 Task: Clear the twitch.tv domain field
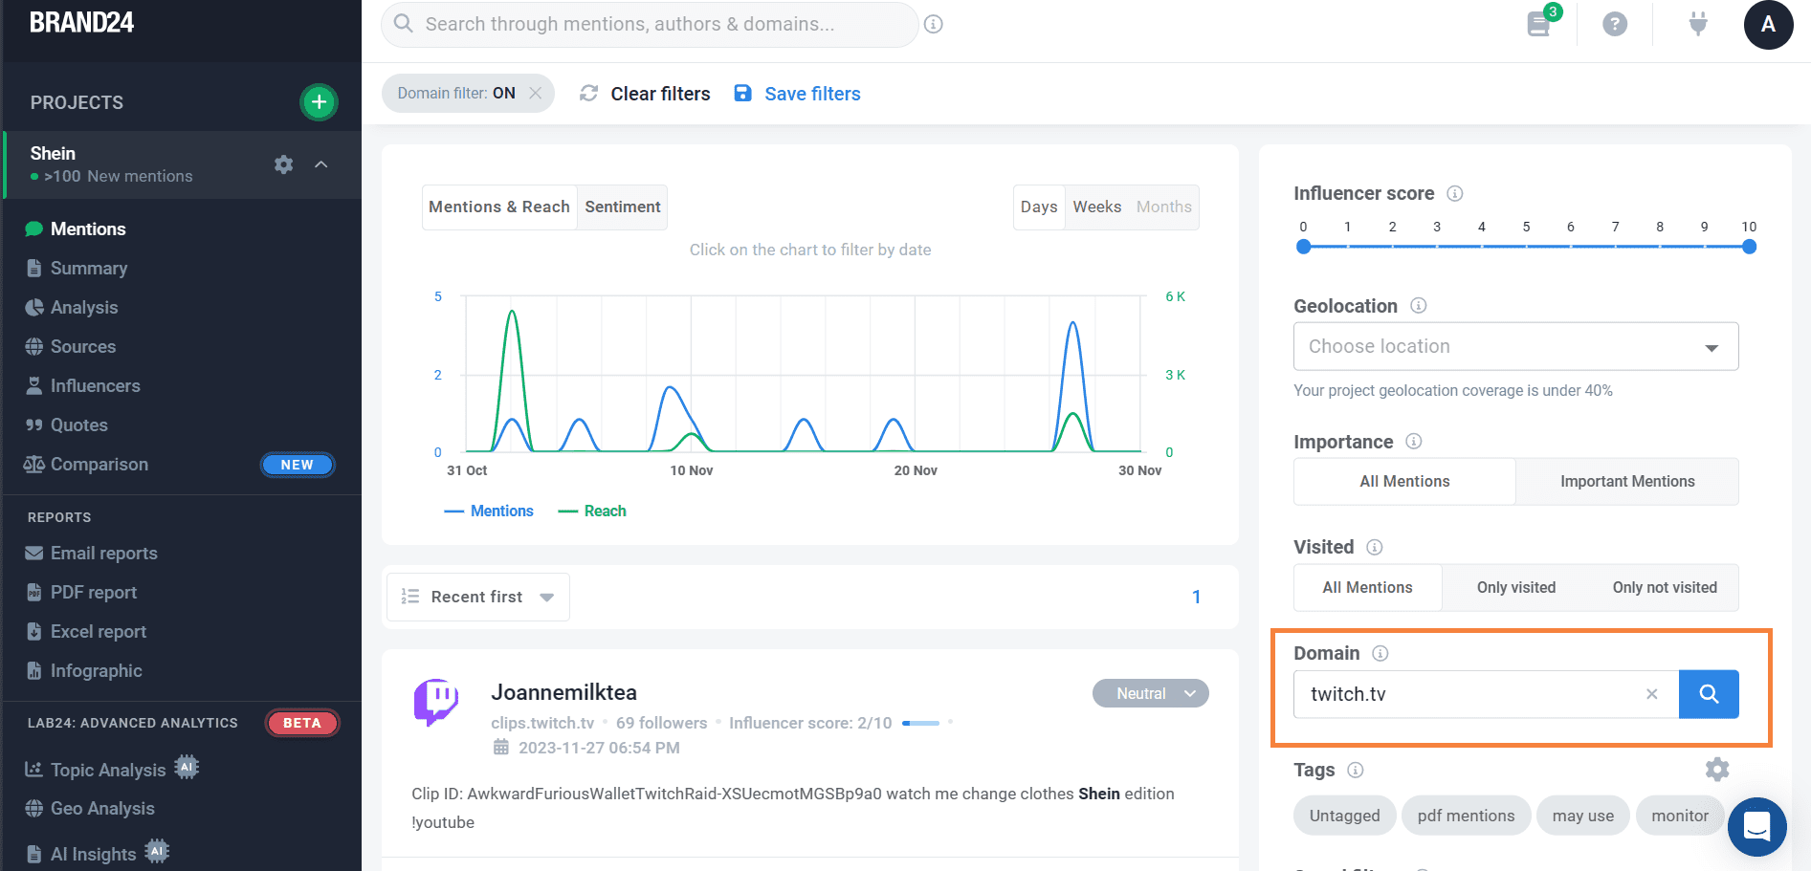[x=1652, y=694]
